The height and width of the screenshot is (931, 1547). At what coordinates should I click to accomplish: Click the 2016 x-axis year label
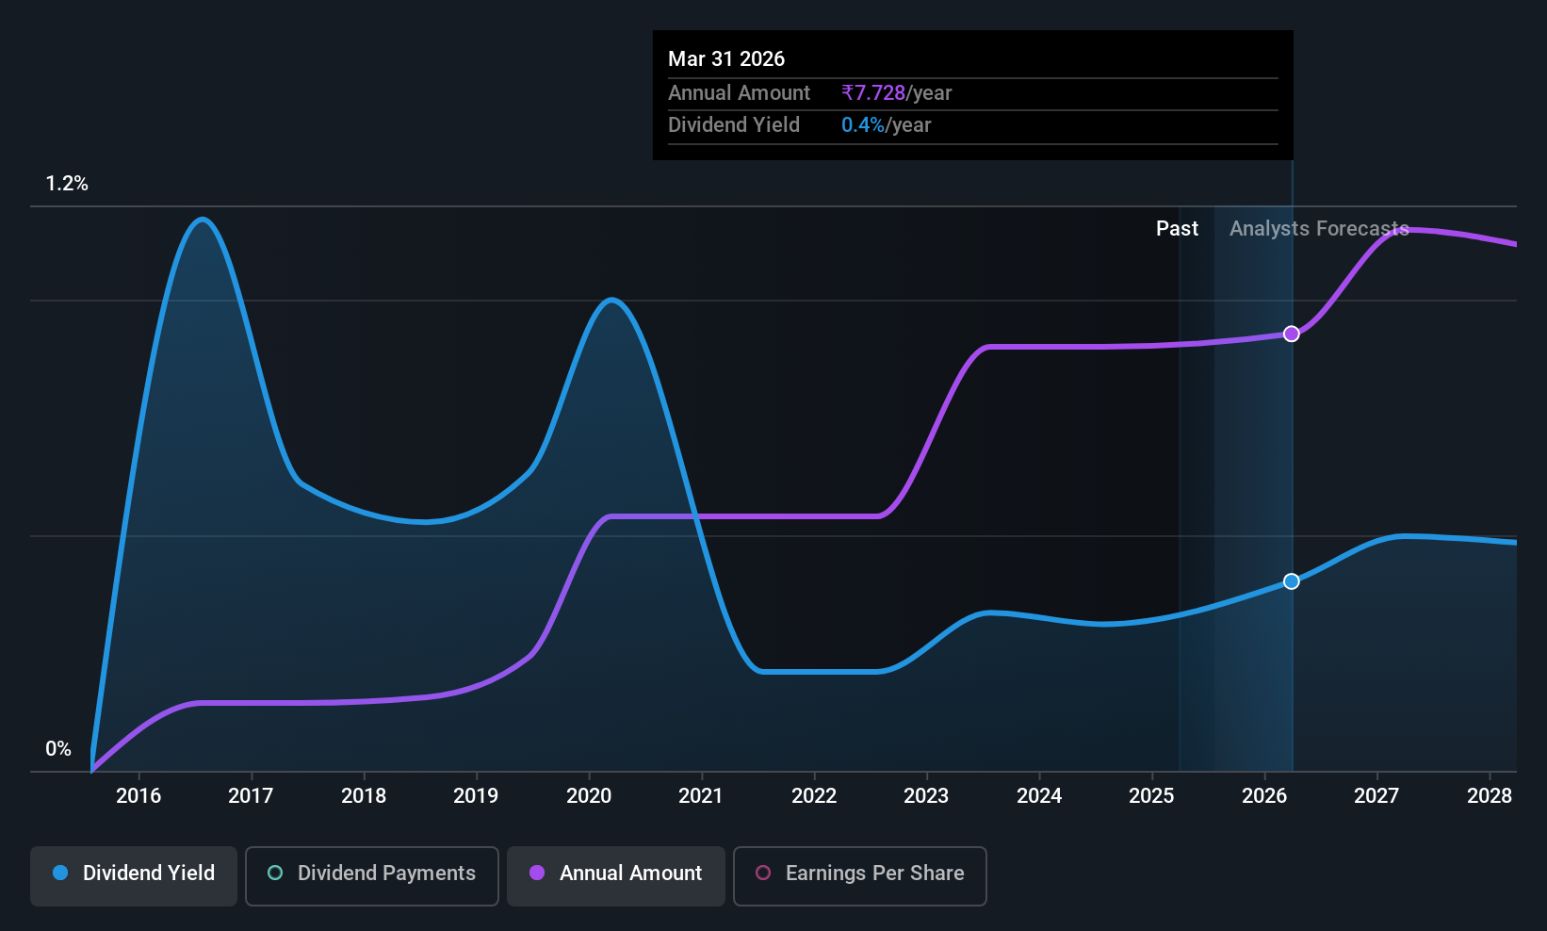tap(138, 795)
